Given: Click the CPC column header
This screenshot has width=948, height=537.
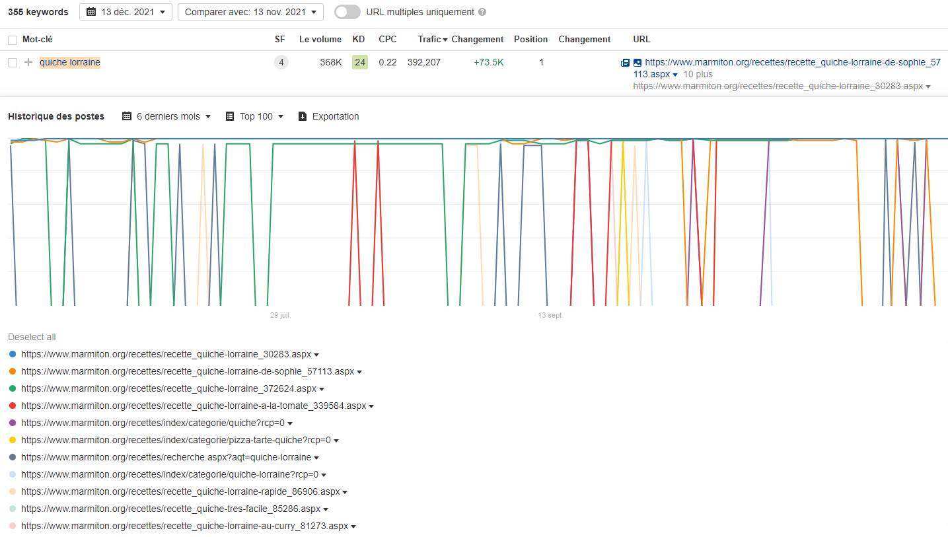Looking at the screenshot, I should pos(388,40).
